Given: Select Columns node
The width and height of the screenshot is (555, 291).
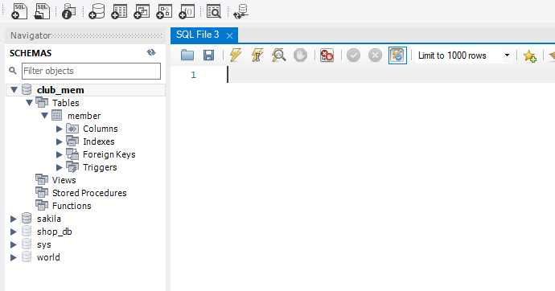Looking at the screenshot, I should [101, 129].
